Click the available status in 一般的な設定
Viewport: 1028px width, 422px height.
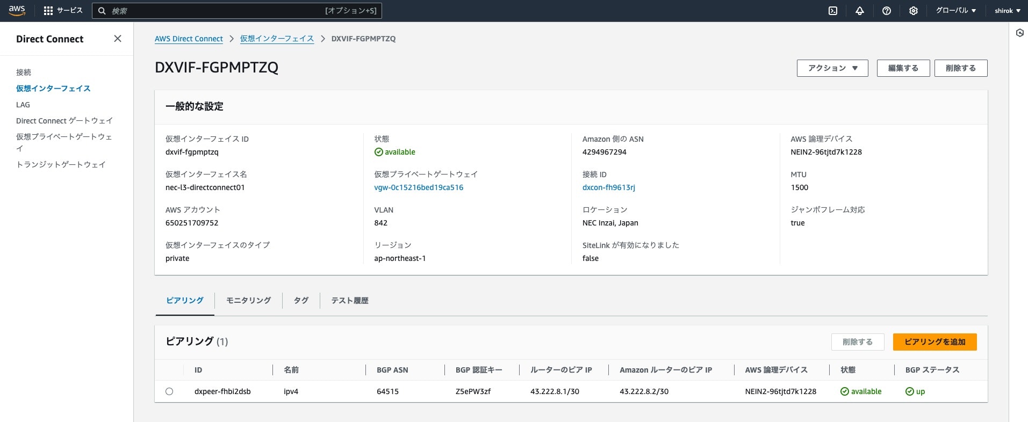pos(395,152)
